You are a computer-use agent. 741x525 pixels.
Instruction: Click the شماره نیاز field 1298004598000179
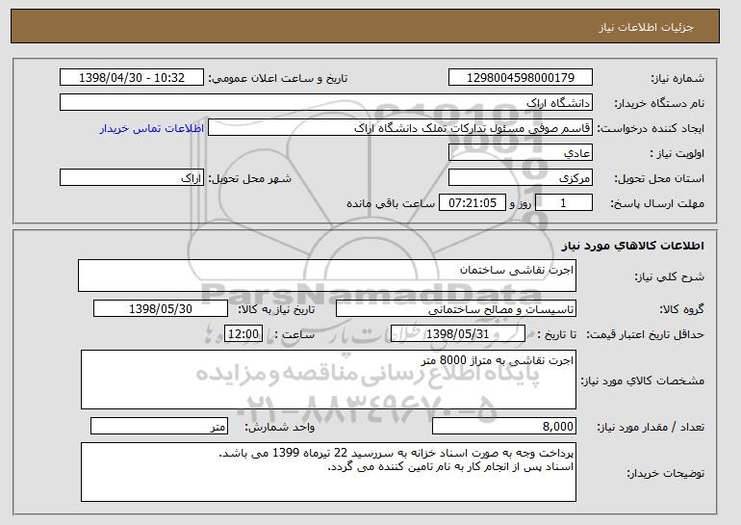[x=521, y=78]
